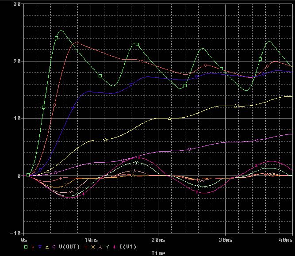Image resolution: width=295 pixels, height=256 pixels.
Task: Click the 40ms label on X axis
Action: coord(286,240)
